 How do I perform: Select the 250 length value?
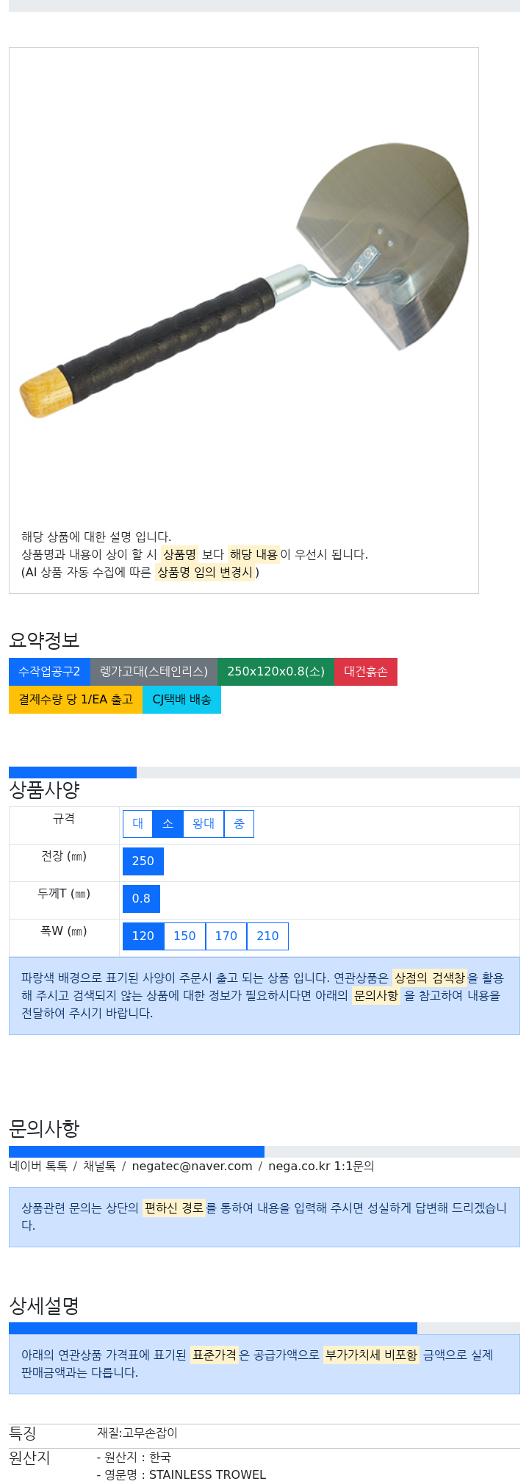[143, 861]
